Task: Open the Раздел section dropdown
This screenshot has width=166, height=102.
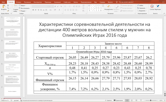Action: [x=23, y=11]
